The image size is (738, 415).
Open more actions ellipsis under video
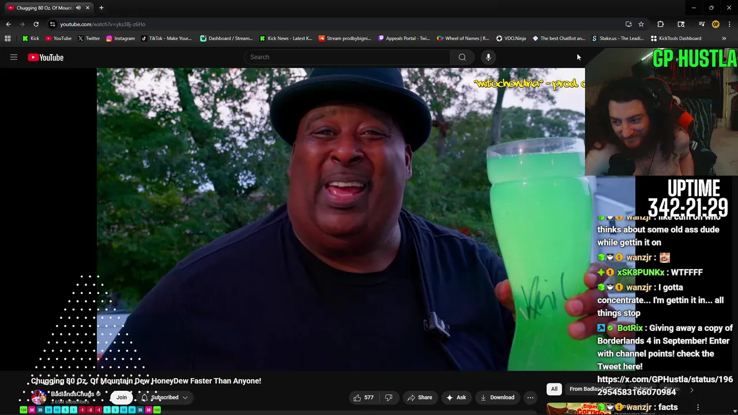pyautogui.click(x=530, y=397)
